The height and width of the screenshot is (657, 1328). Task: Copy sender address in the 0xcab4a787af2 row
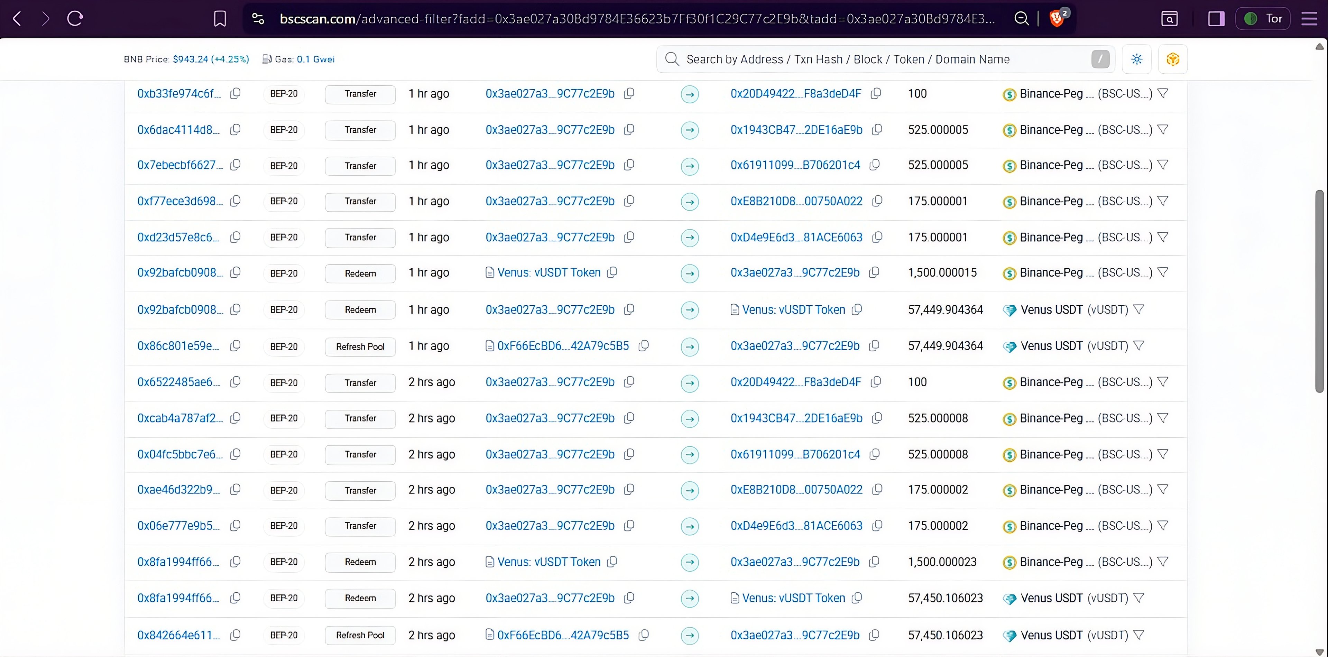click(x=629, y=418)
